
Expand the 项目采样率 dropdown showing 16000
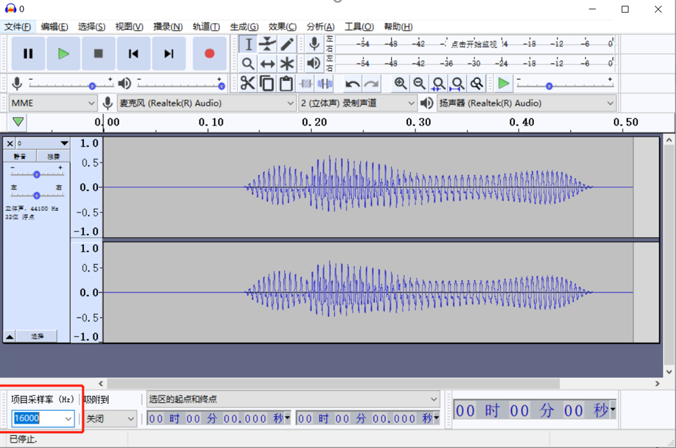pos(68,419)
